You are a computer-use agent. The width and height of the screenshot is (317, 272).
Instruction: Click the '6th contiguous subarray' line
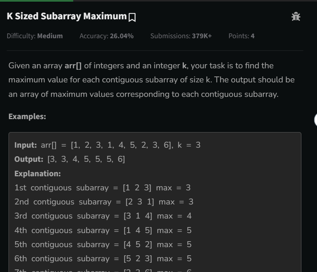tap(103, 259)
